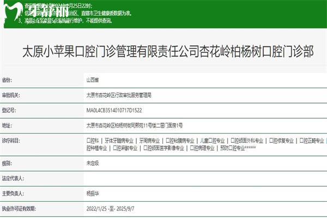Screen dimensions: 327x218
Task: Select 太原市杏花岭区行政审批服务管理局 value
Action: tap(119, 95)
